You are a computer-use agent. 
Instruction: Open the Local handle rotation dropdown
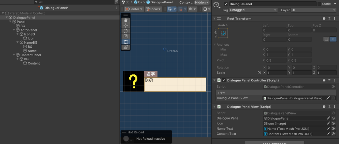click(x=153, y=9)
